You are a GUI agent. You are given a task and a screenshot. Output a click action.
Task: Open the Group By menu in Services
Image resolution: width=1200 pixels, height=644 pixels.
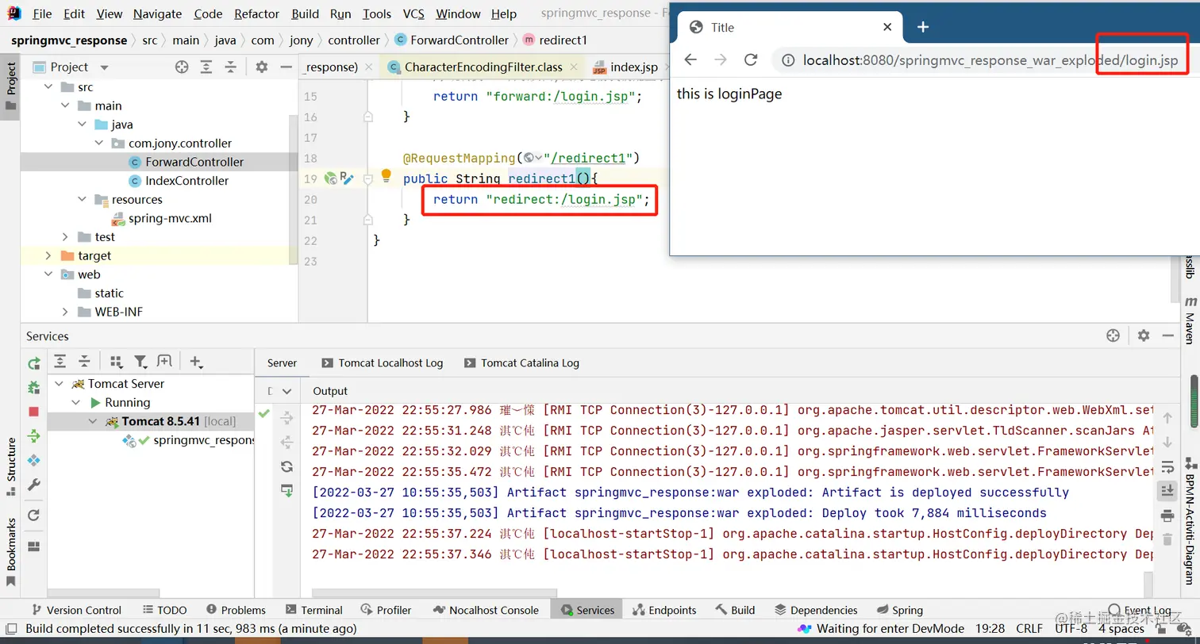pyautogui.click(x=117, y=362)
